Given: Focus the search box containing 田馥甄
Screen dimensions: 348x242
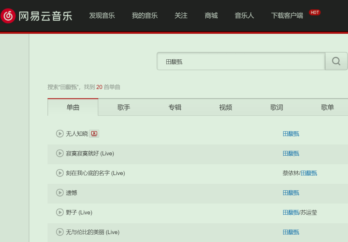Looking at the screenshot, I should (x=241, y=61).
